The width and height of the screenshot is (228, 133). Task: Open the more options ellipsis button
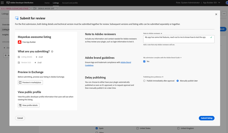224,14
